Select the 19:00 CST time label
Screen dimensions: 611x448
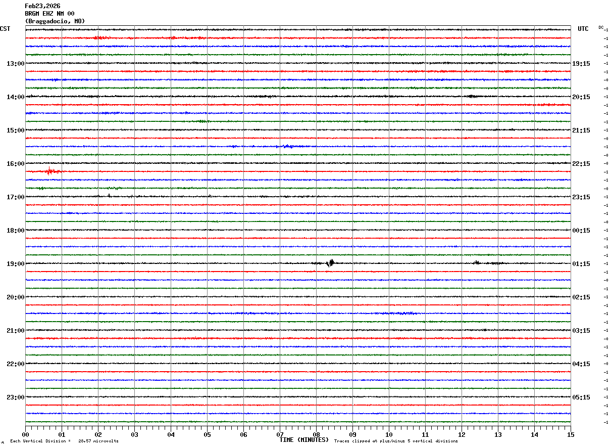coord(15,264)
